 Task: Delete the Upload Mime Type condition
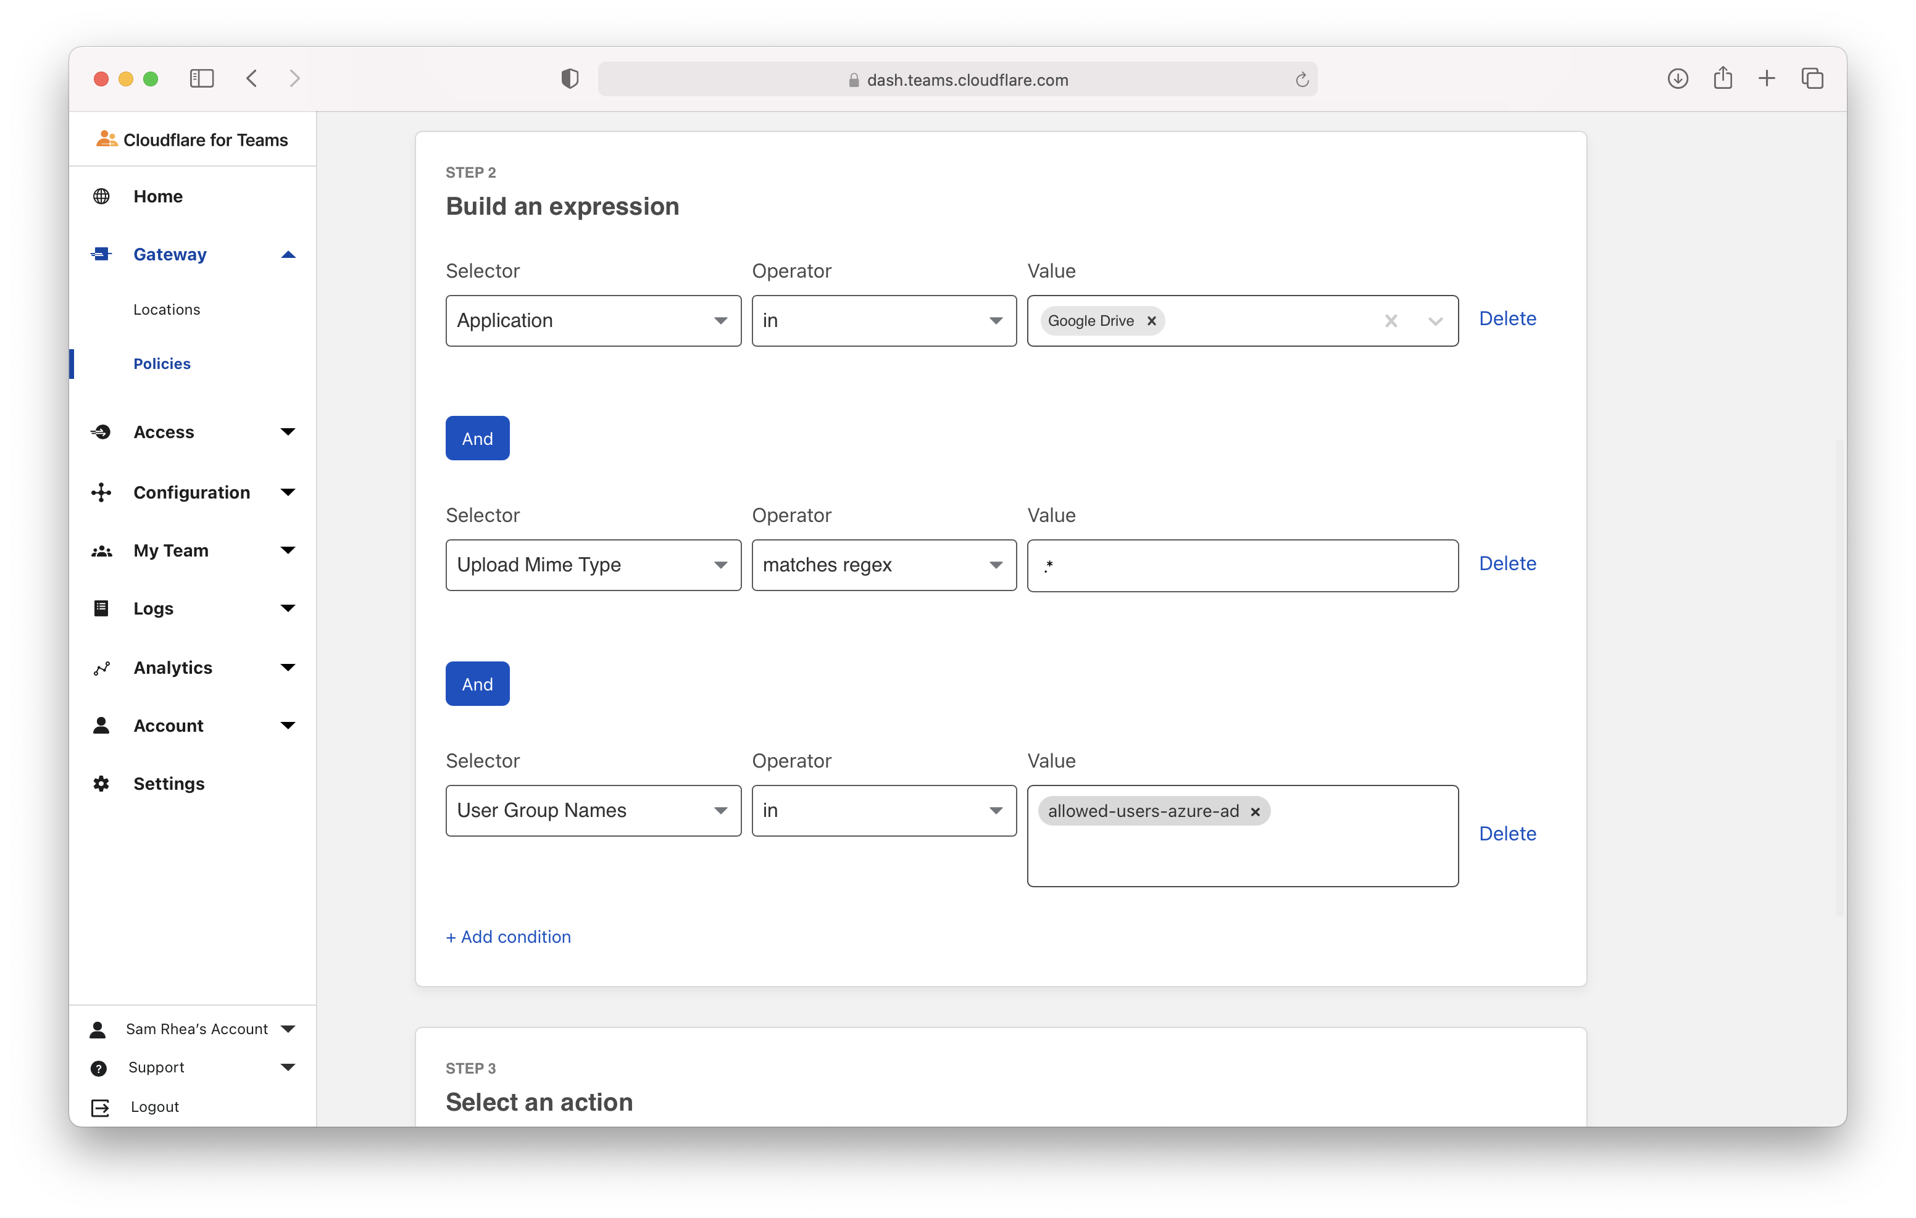(1507, 563)
